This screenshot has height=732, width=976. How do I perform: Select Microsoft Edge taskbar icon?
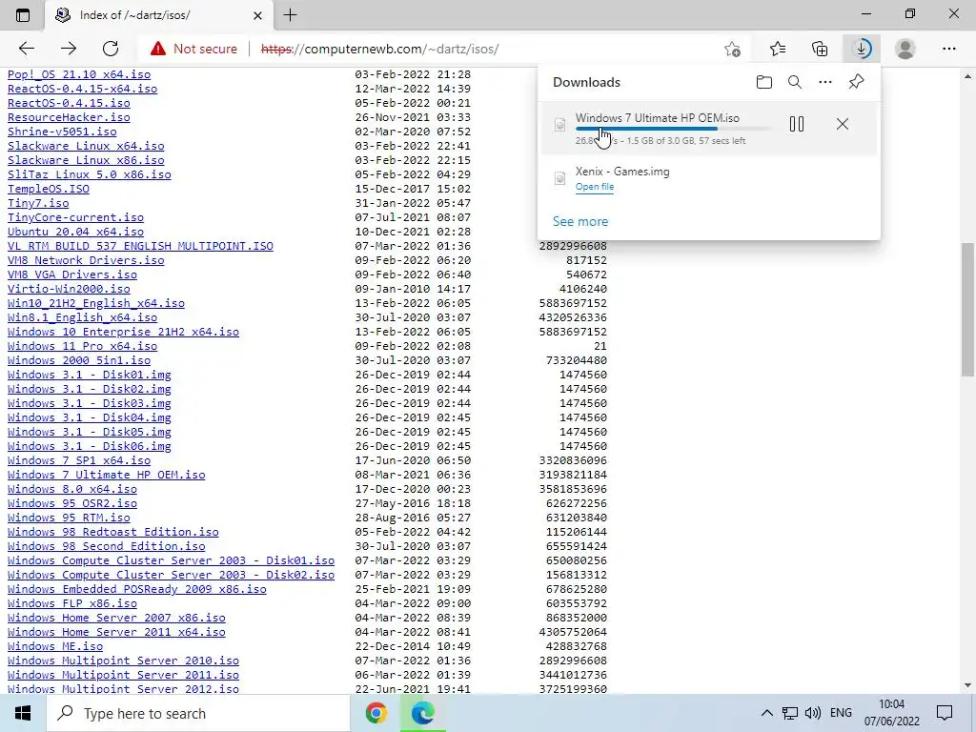(x=422, y=713)
